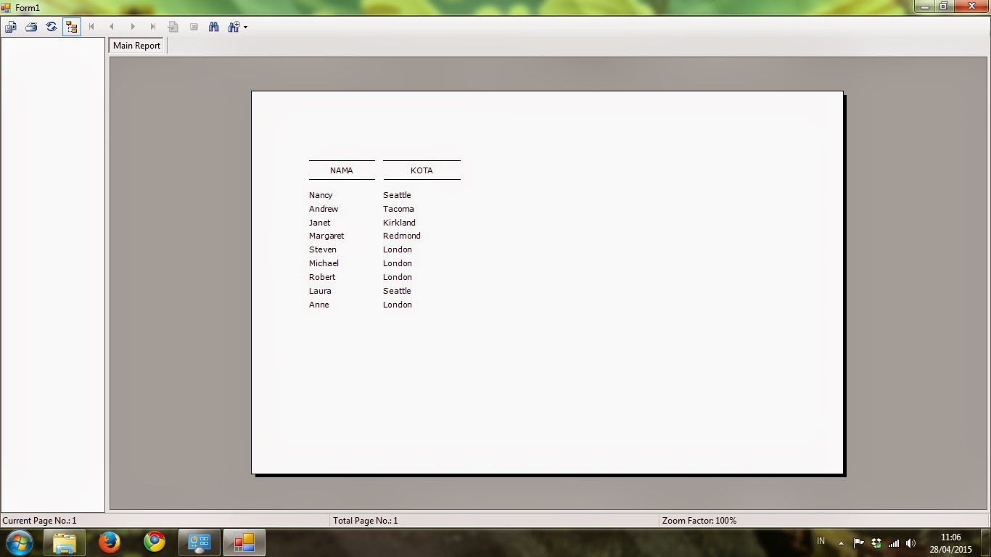
Task: Open the date and time calendar
Action: tap(950, 542)
